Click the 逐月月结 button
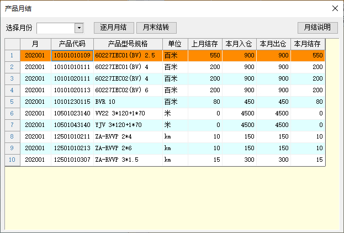Screen dimensions: 344x233 click(x=114, y=28)
